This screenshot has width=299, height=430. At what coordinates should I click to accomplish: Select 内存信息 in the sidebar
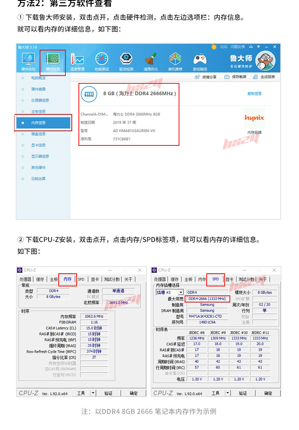tap(43, 123)
